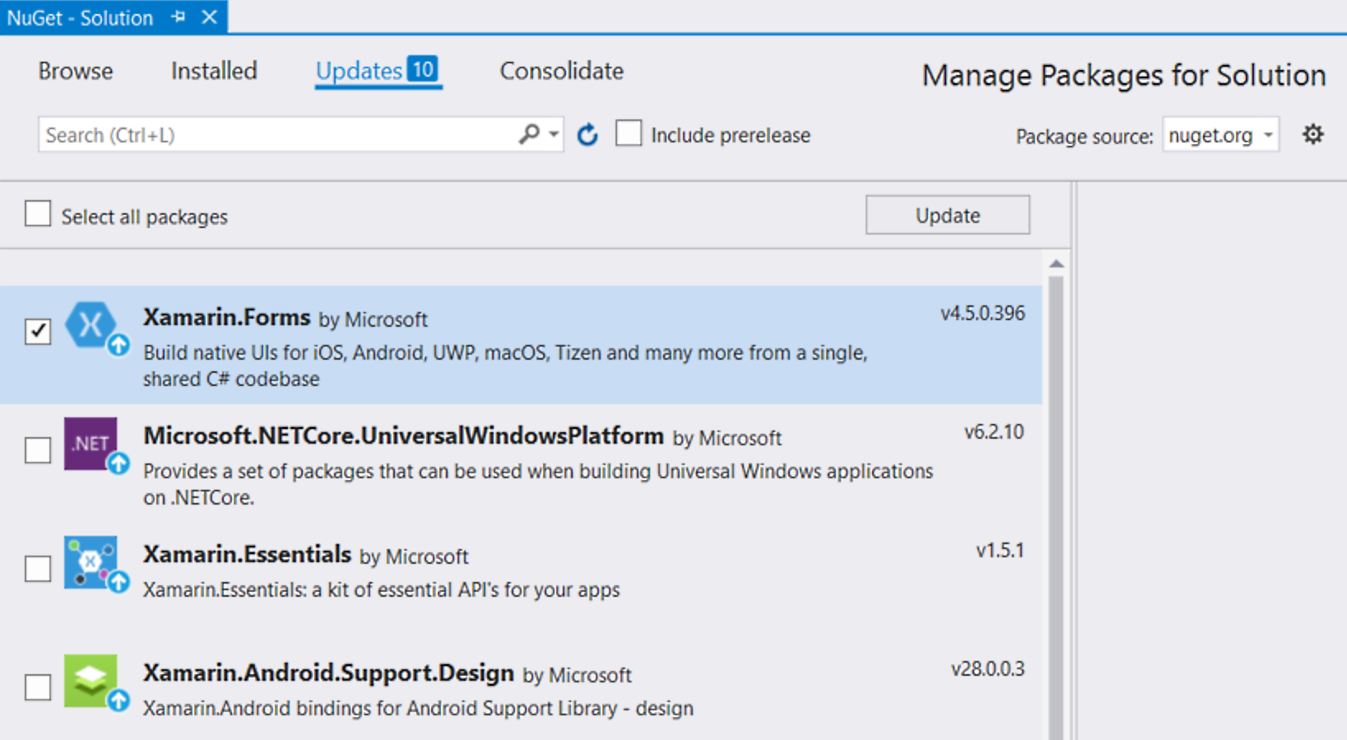Pin the NuGet - Solution tab
This screenshot has height=740, width=1347.
click(179, 16)
